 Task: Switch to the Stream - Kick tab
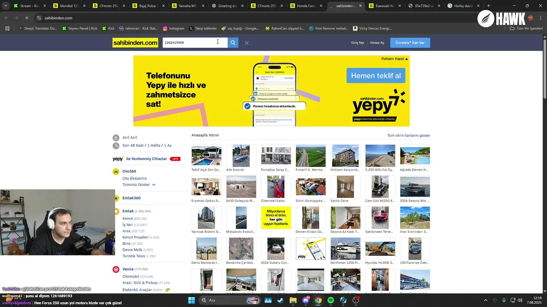point(29,6)
